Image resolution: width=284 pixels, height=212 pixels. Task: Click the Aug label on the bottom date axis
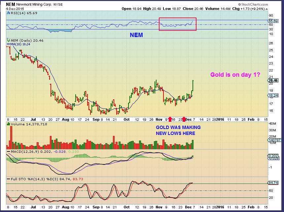click(x=65, y=207)
